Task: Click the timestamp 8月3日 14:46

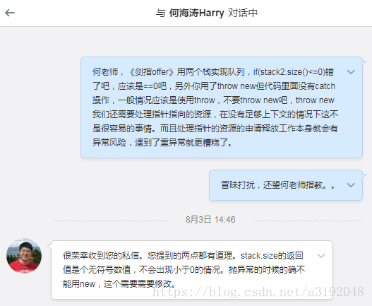Action: click(x=210, y=220)
